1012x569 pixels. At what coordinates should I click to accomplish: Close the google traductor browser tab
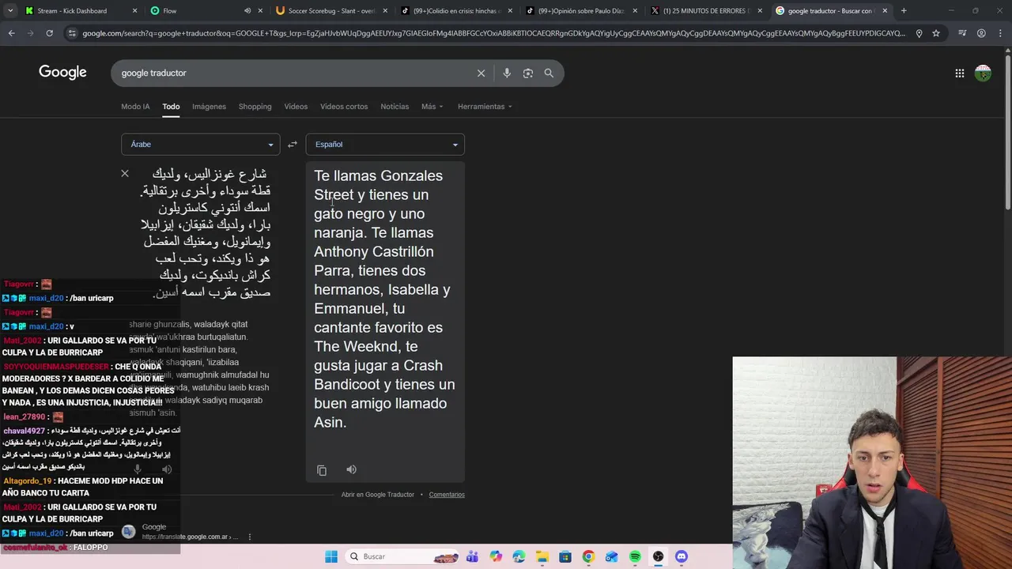[x=885, y=11]
